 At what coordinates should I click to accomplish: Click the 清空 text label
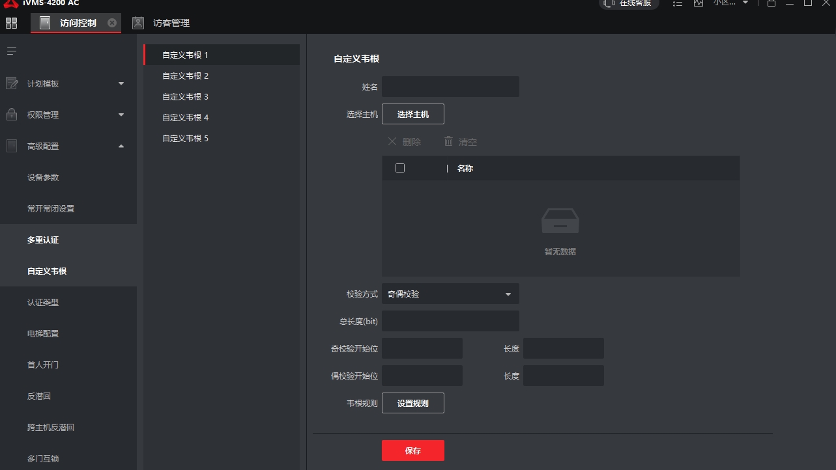(x=468, y=142)
